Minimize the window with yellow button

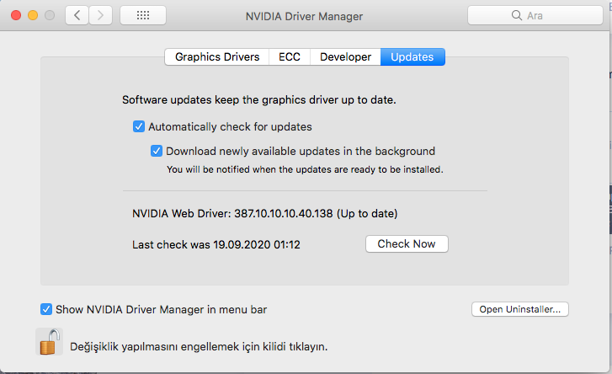tap(34, 15)
